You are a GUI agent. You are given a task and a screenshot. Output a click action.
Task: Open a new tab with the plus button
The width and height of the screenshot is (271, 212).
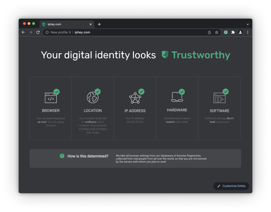coord(99,24)
